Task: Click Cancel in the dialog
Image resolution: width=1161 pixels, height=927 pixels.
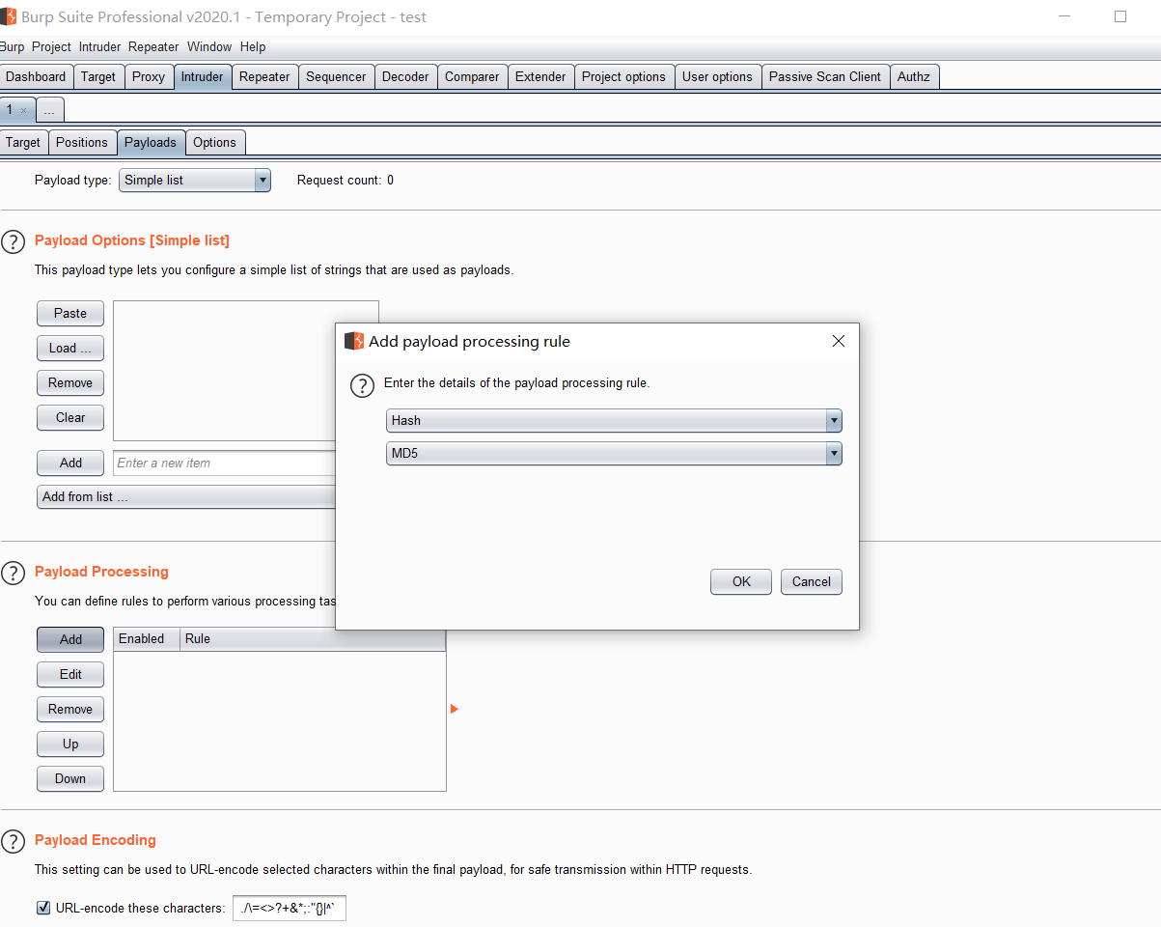Action: tap(812, 582)
